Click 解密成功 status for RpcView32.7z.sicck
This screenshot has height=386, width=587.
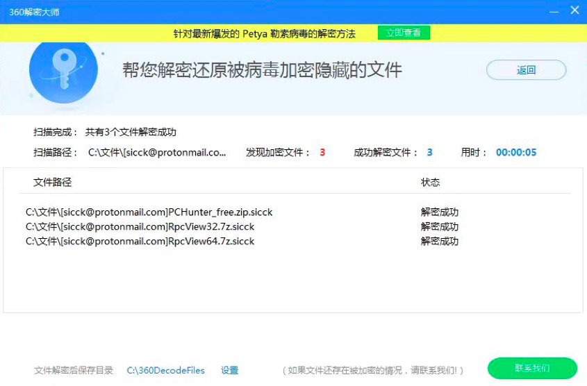click(440, 226)
